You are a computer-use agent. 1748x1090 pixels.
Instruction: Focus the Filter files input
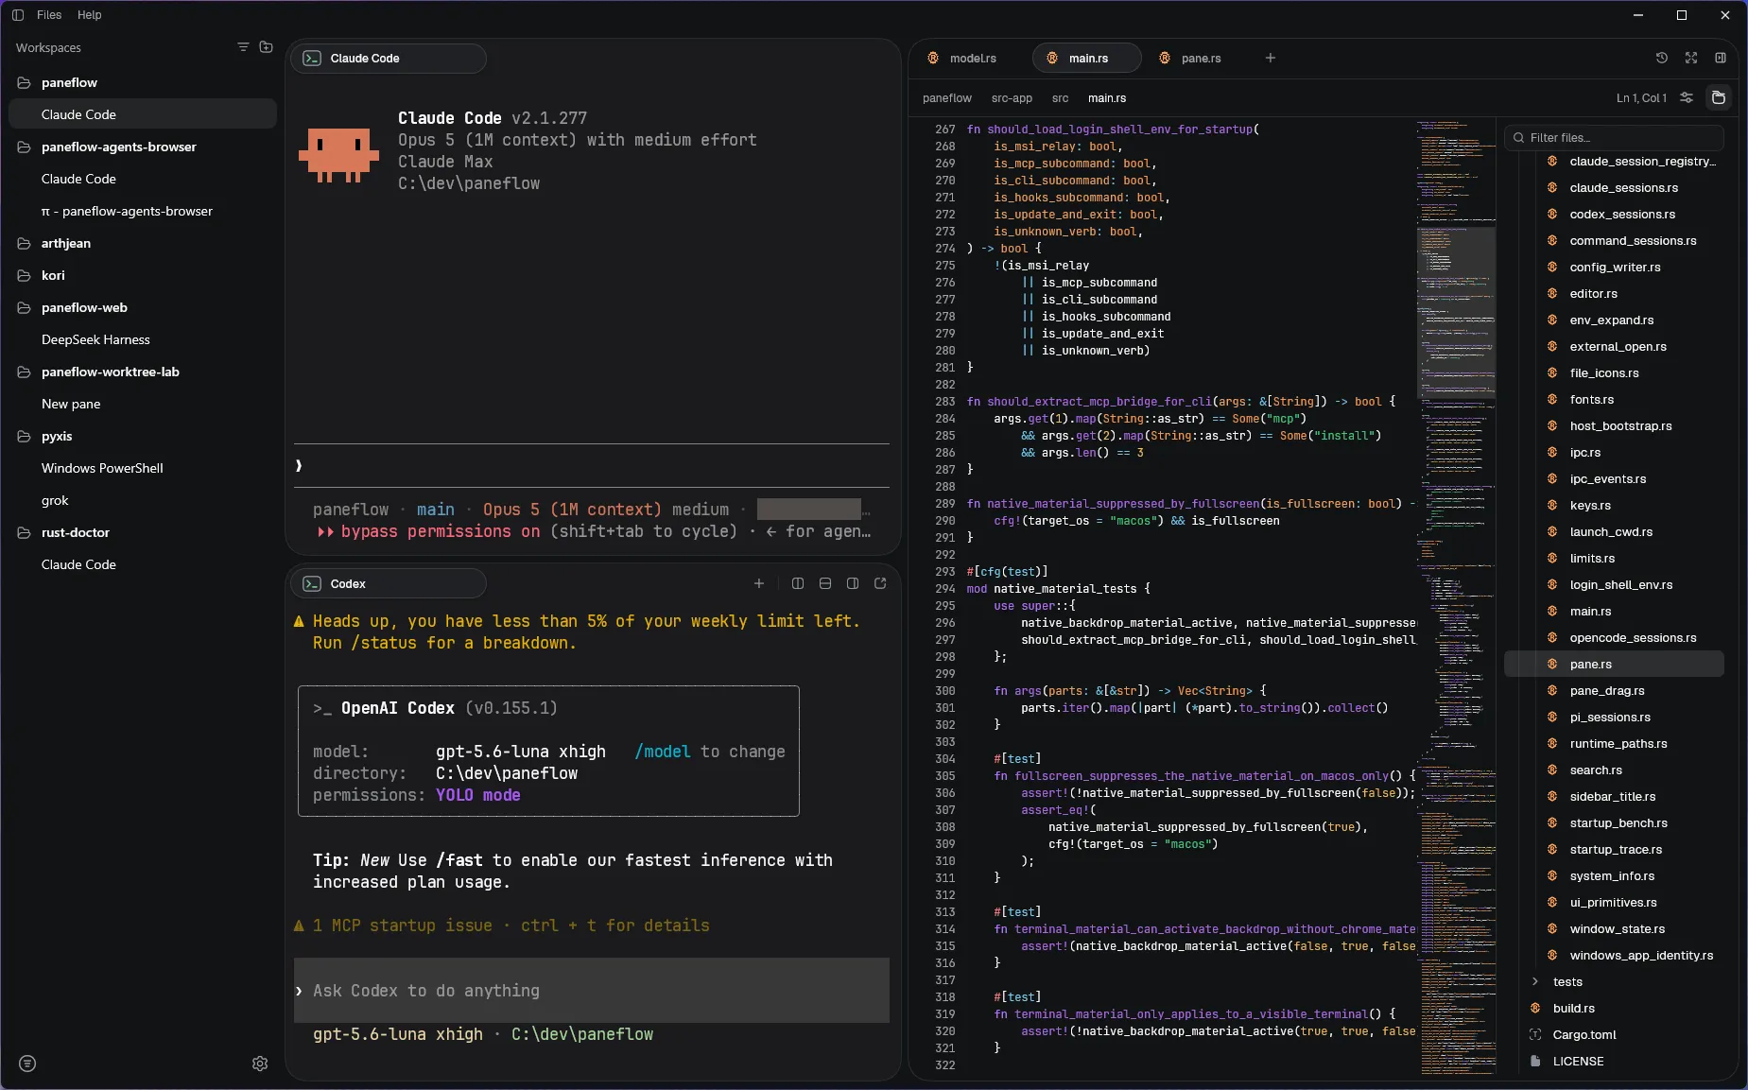click(x=1614, y=138)
